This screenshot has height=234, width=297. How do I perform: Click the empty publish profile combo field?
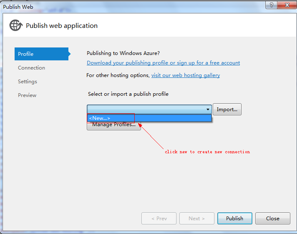point(145,110)
